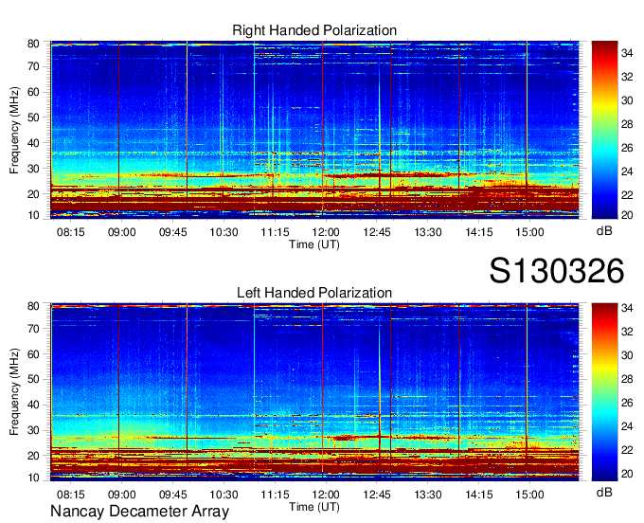
Task: Click 08:15 time tick of Right Handed plot
Action: click(71, 232)
